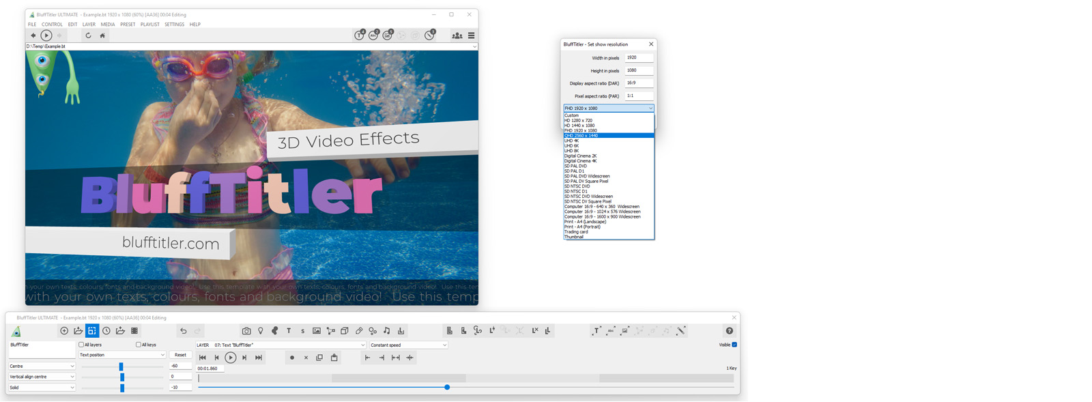Click the text layers counter icon showing 4
The height and width of the screenshot is (402, 1092).
(x=360, y=35)
